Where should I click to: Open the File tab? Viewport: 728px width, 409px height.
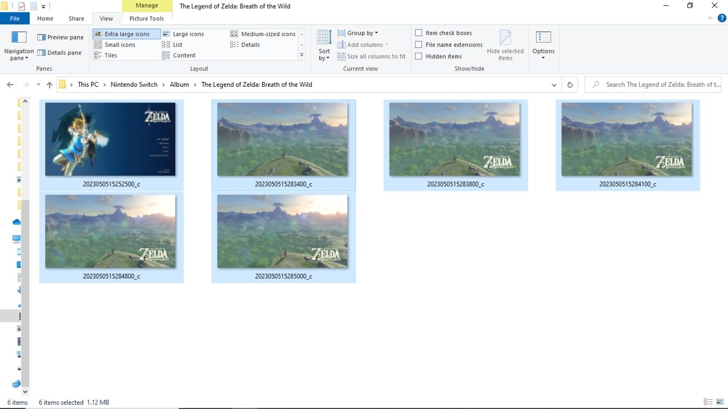point(15,18)
